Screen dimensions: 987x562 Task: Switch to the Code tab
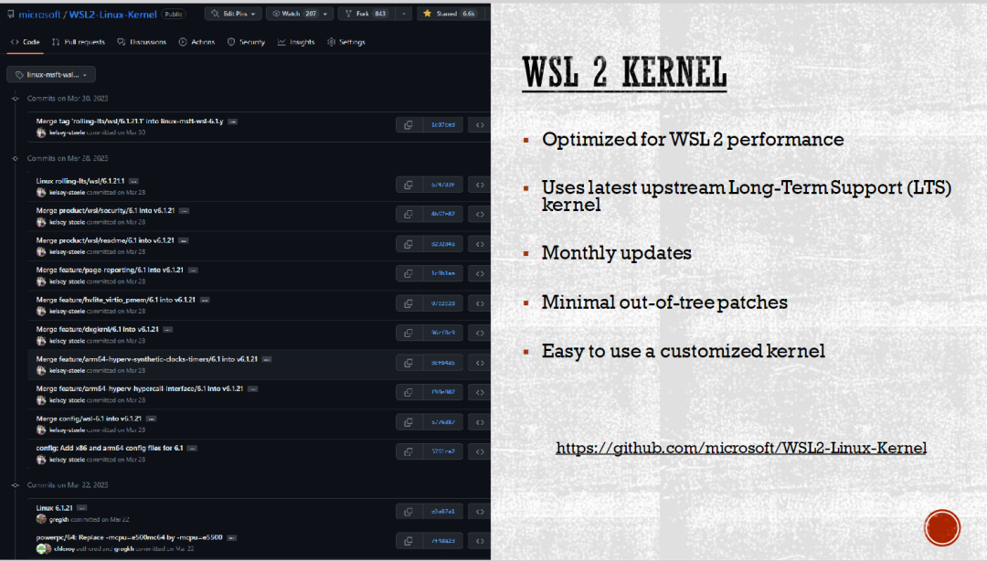point(26,42)
